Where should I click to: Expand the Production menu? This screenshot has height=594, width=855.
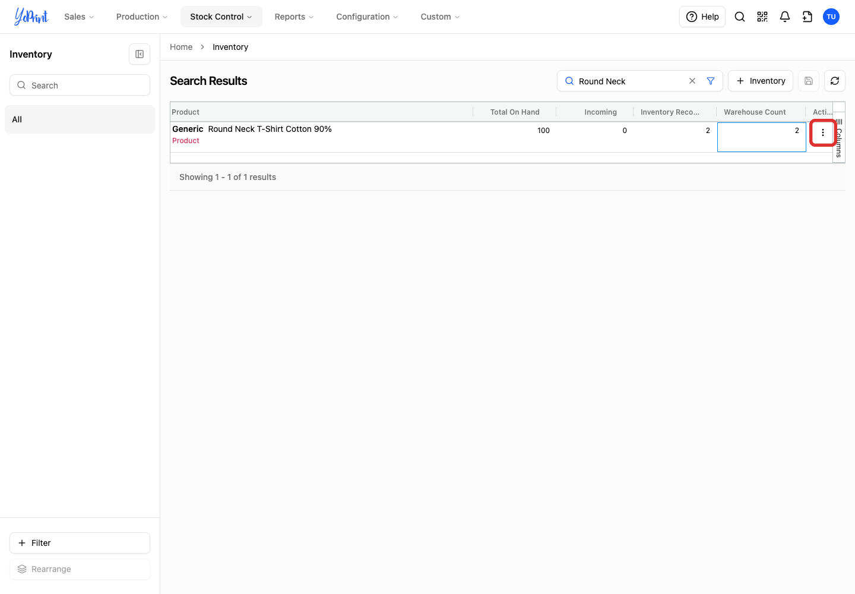(x=142, y=17)
